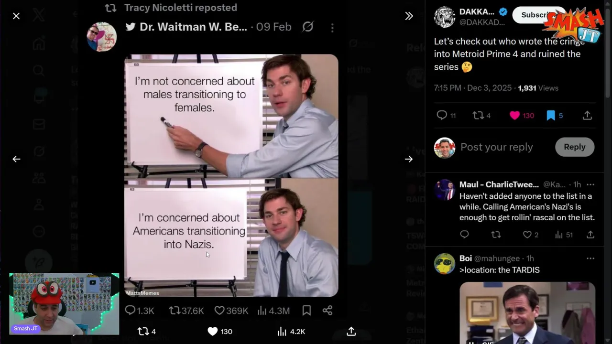The width and height of the screenshot is (612, 344).
Task: Open more options on Maul - CharlieTwee reply
Action: pos(590,184)
